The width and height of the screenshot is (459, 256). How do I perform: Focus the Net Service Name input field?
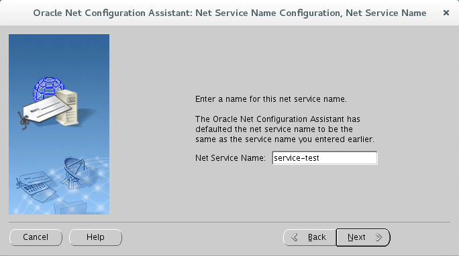pos(325,158)
